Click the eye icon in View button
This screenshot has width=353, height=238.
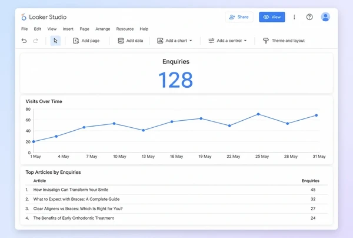click(x=267, y=17)
